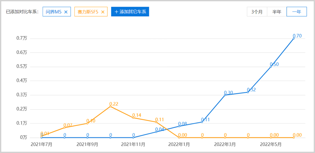This screenshot has height=153, width=315.
Task: Click the 0.7万 y-axis label
Action: [22, 38]
